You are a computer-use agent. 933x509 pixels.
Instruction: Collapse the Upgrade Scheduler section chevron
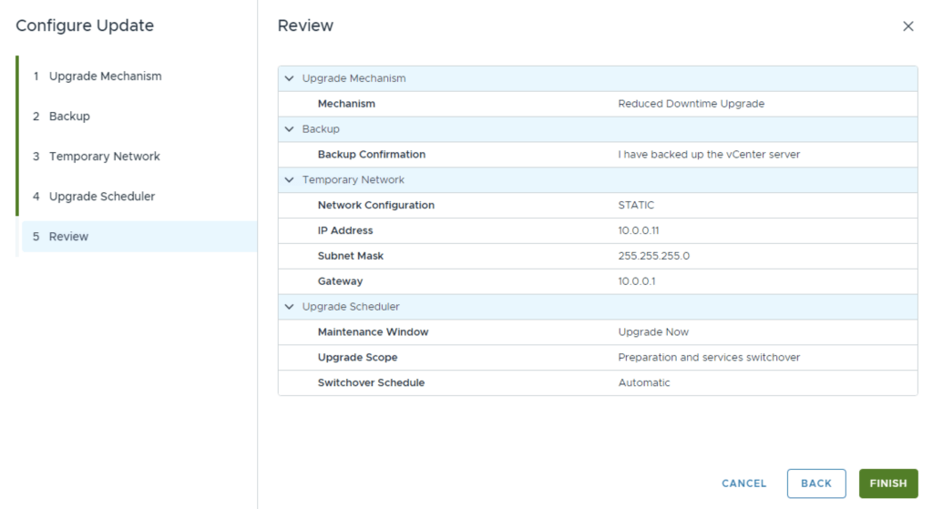point(290,307)
